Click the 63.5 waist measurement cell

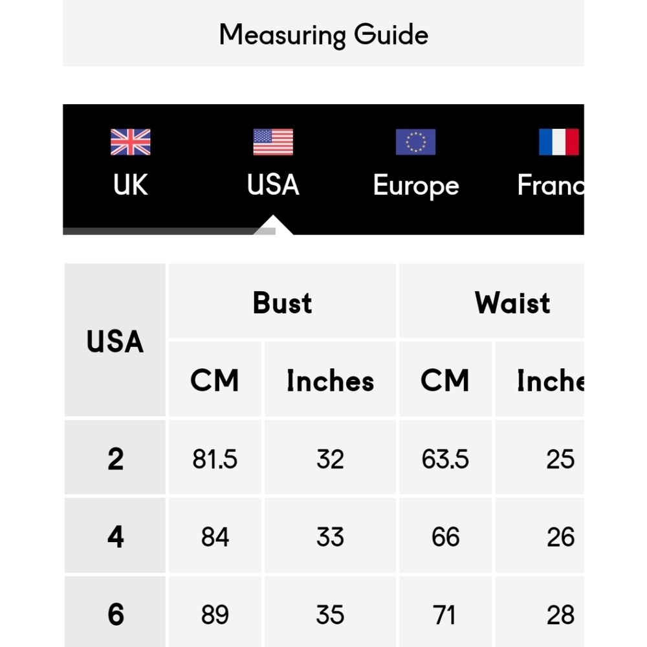tap(446, 457)
